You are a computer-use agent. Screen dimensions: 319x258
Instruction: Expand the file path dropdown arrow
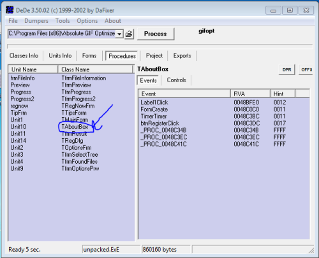tap(119, 34)
